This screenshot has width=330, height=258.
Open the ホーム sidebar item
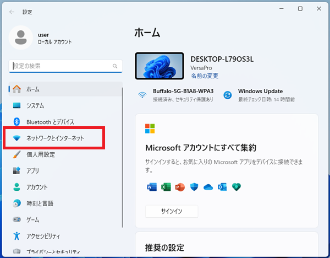pyautogui.click(x=65, y=89)
